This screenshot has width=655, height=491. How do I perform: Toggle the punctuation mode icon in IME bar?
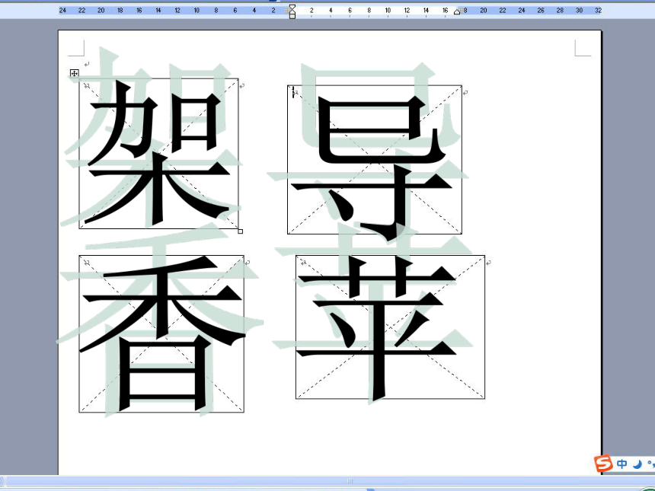point(651,464)
